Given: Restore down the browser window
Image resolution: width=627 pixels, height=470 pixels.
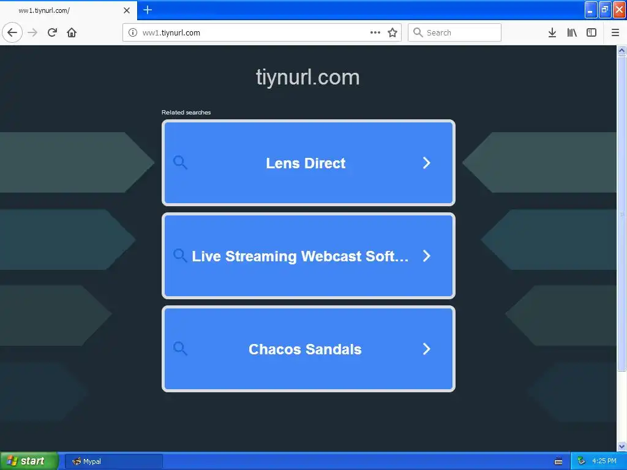Looking at the screenshot, I should click(605, 10).
